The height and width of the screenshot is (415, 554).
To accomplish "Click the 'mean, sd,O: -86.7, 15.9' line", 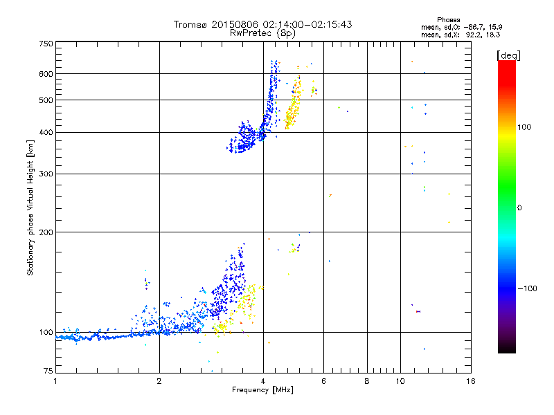I will (461, 27).
